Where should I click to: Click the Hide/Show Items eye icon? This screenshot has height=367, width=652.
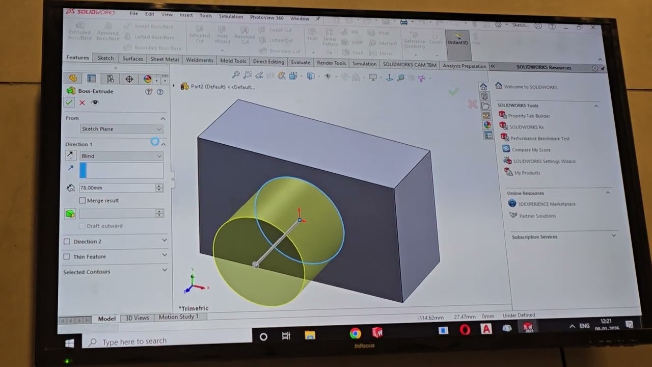pyautogui.click(x=328, y=76)
